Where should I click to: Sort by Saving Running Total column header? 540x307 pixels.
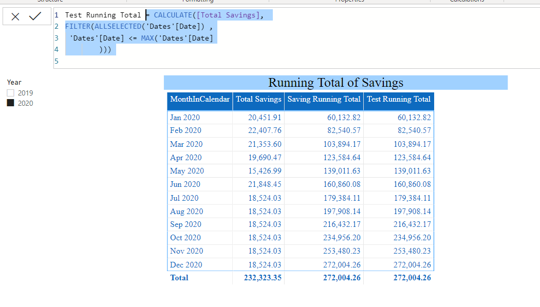point(324,99)
